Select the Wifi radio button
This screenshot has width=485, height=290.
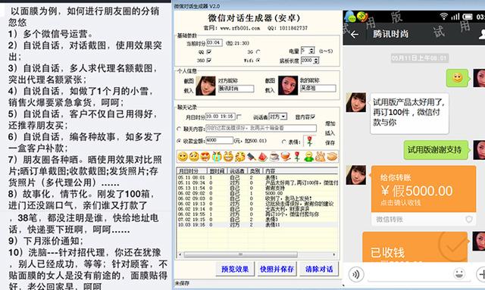258,61
